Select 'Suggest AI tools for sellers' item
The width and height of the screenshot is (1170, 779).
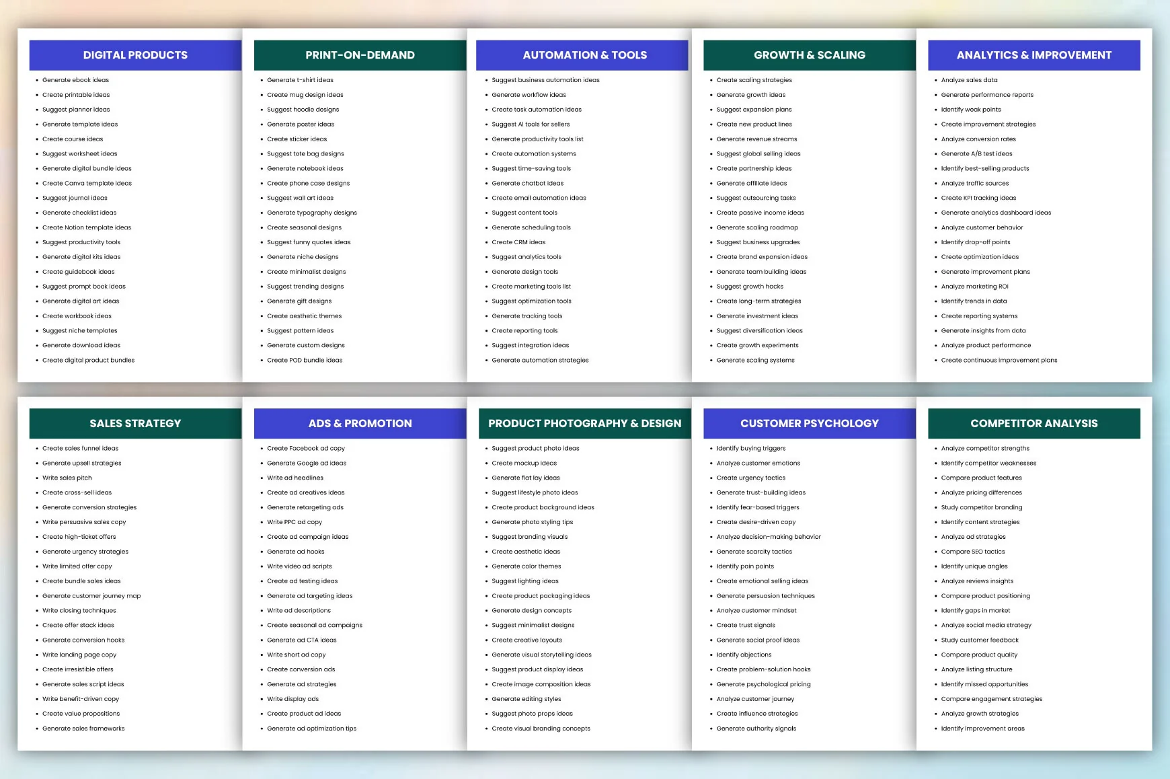pos(531,124)
